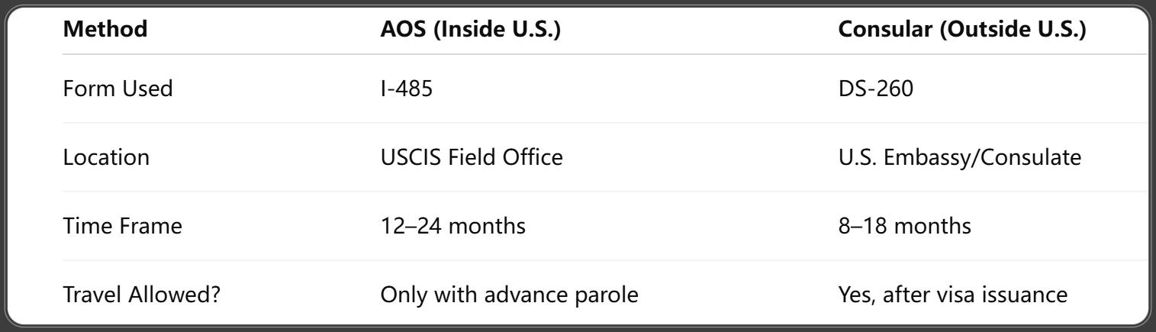Click the 8–18 months cell

coord(904,226)
